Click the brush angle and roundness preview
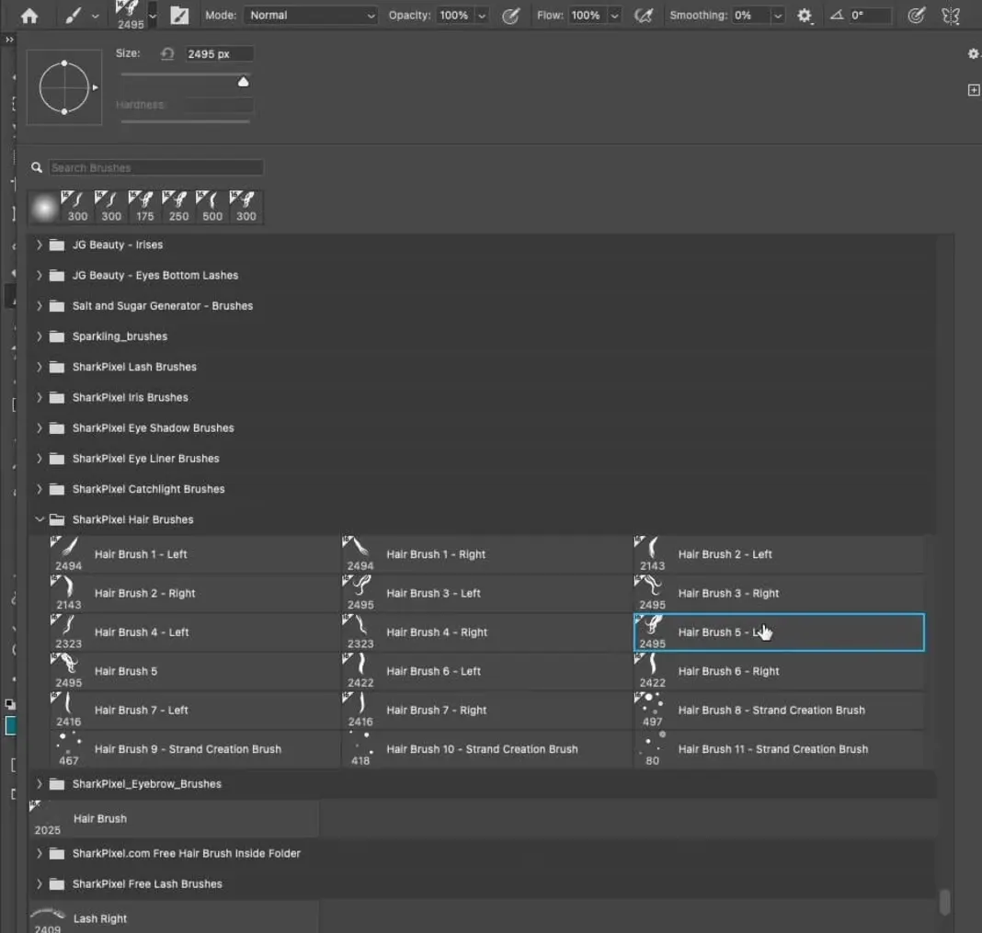The width and height of the screenshot is (982, 933). pyautogui.click(x=64, y=87)
